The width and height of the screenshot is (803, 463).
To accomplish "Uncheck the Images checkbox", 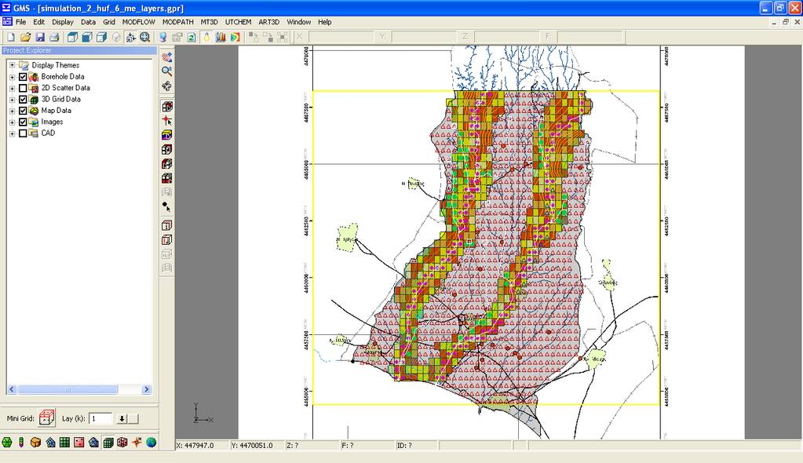I will [x=23, y=122].
